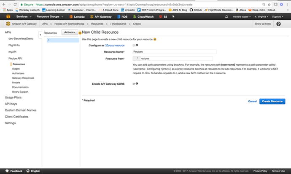Click the browser back arrow
Viewport: 291px width, 174px height.
4,4
